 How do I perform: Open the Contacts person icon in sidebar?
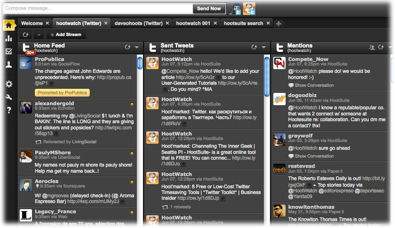(x=9, y=65)
